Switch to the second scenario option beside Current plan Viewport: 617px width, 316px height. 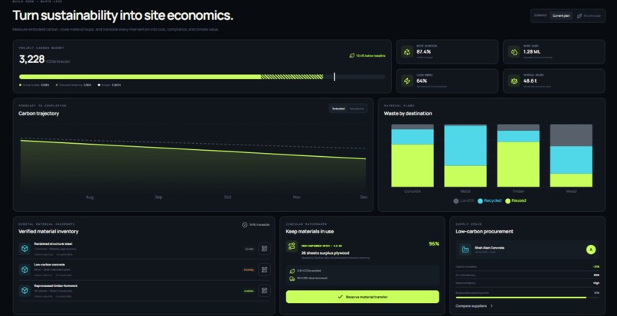point(589,16)
